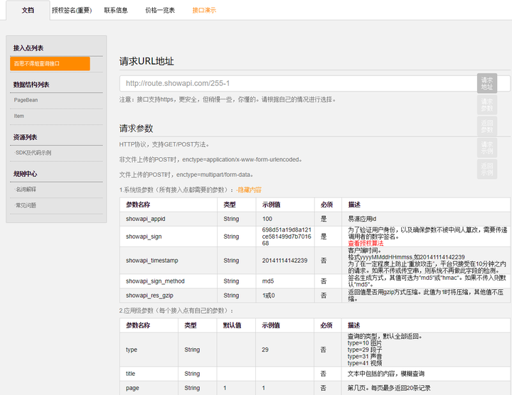Click showapi_res_gzip parameter name cell
The image size is (512, 395).
[169, 296]
